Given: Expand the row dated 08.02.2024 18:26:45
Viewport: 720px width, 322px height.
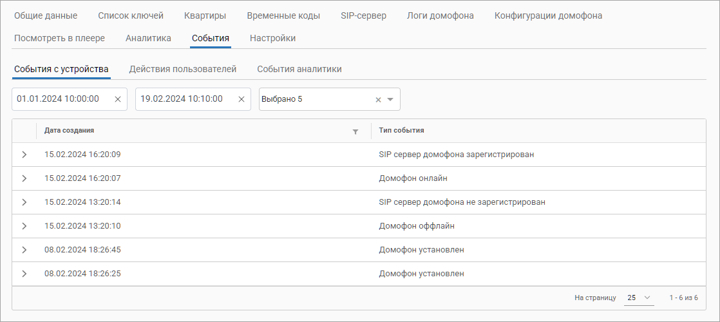Looking at the screenshot, I should pos(24,250).
